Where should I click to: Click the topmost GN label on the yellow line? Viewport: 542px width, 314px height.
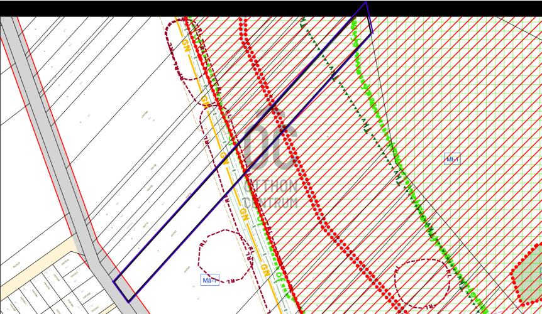(x=185, y=45)
